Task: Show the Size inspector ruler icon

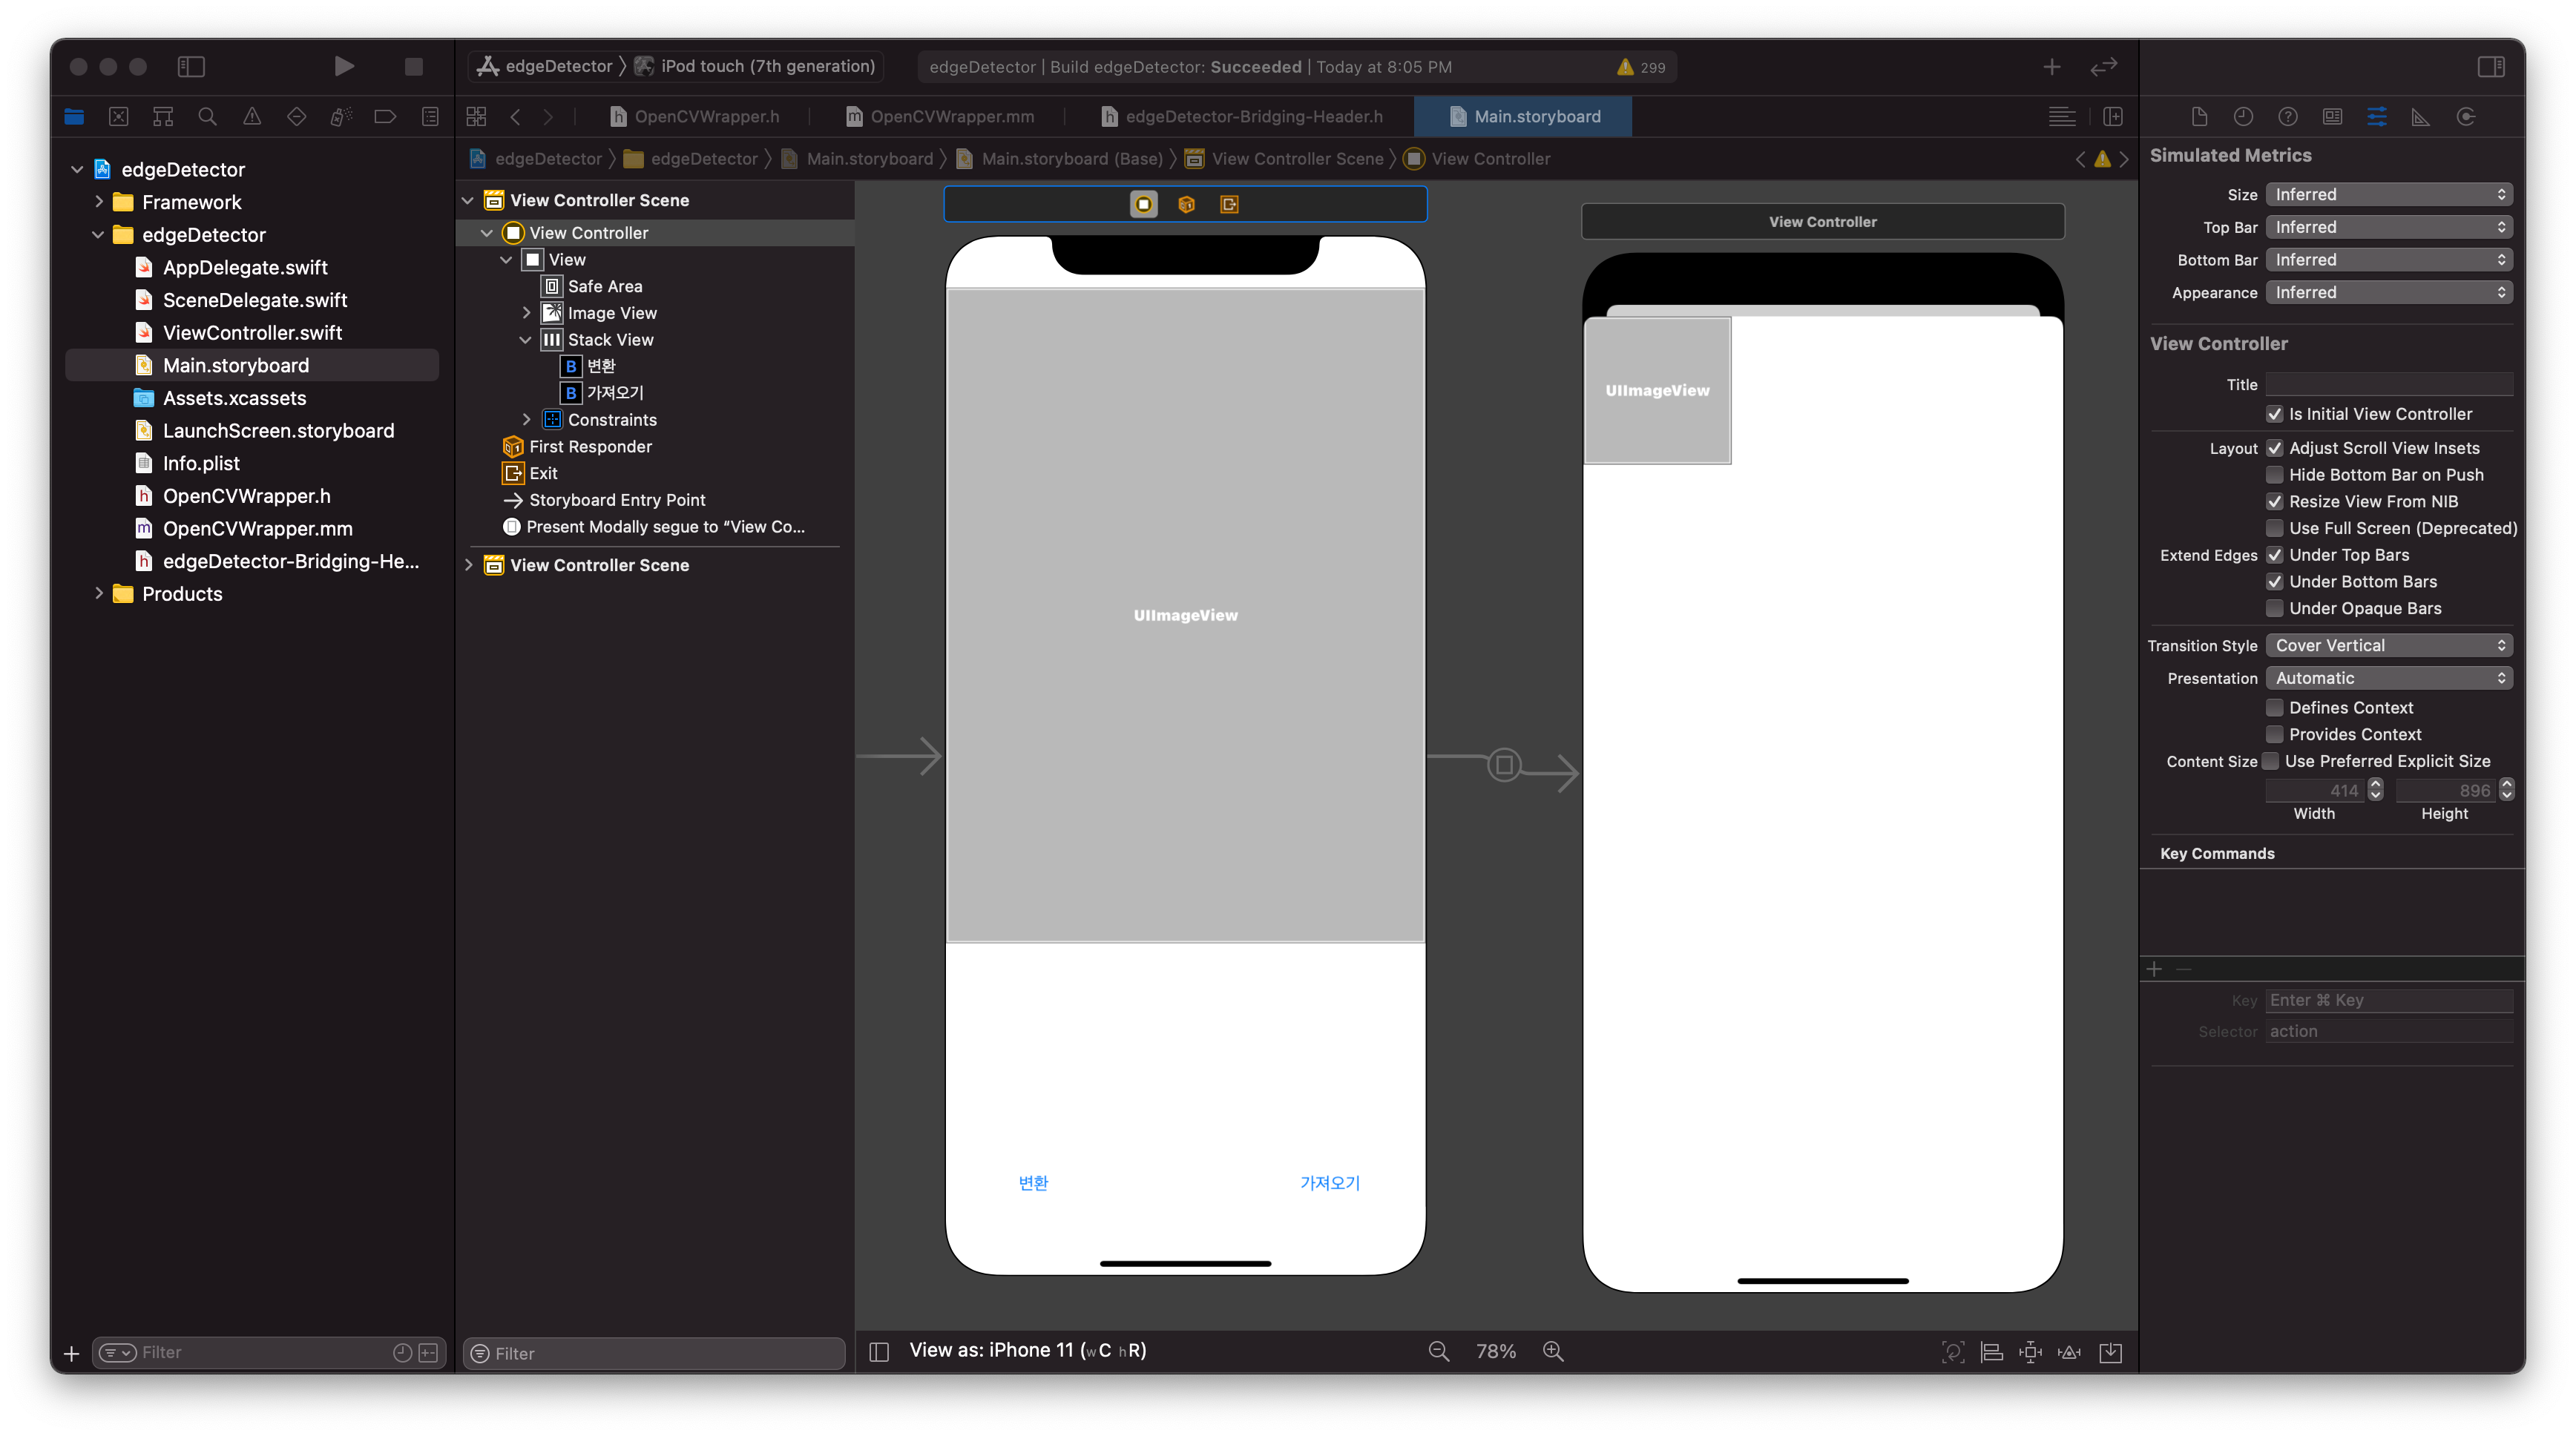Action: click(x=2420, y=116)
